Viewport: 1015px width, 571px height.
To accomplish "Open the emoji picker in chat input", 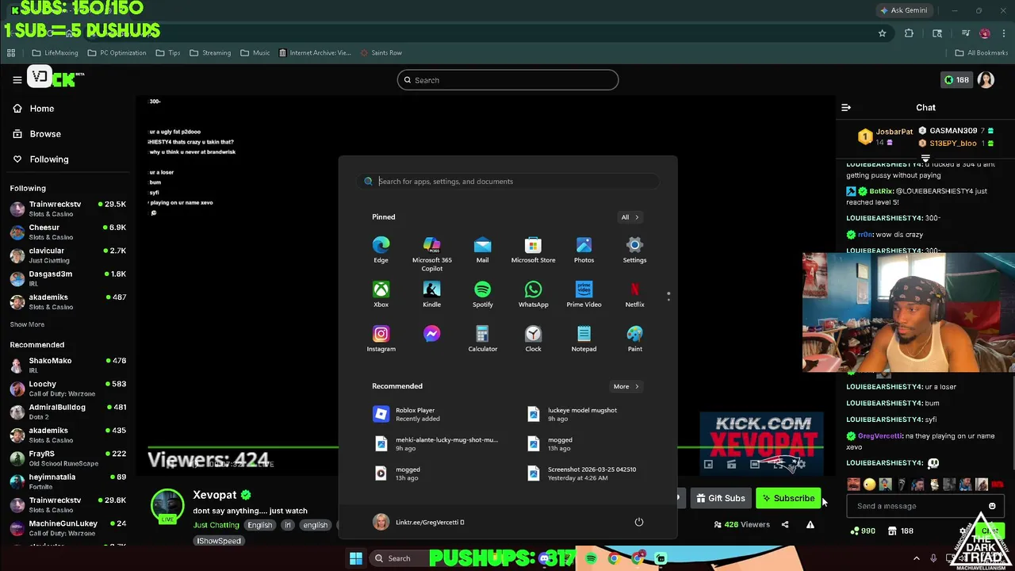I will click(991, 506).
